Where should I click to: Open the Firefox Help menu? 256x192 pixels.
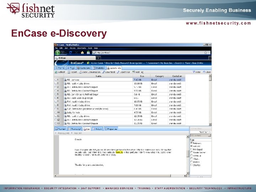[x=96, y=48]
